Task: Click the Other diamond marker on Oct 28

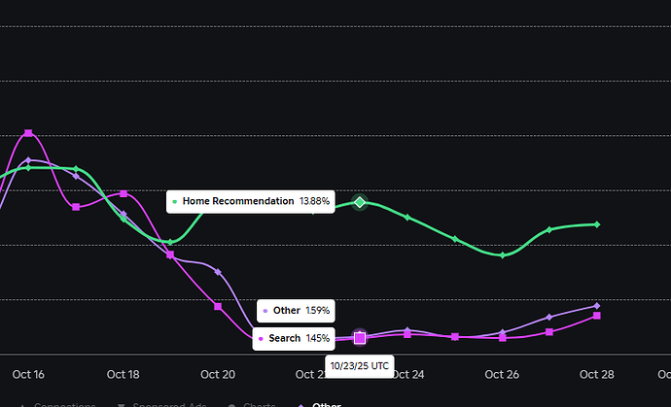Action: pos(597,306)
